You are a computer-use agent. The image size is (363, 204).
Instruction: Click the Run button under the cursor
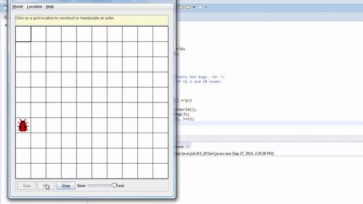tap(46, 186)
